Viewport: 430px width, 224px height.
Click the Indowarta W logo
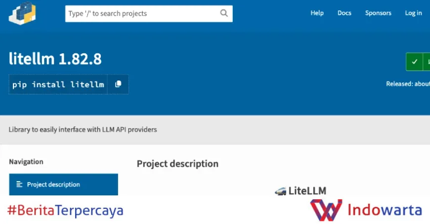coord(326,210)
